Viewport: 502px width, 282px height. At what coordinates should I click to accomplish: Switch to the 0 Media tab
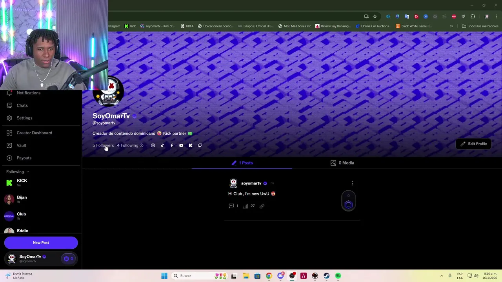(342, 163)
